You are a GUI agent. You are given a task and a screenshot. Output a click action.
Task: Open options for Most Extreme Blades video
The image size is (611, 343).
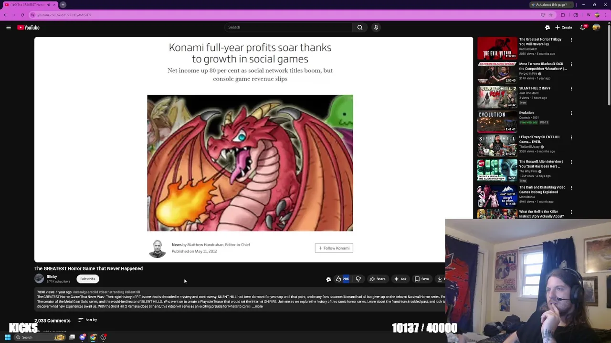coord(571,64)
